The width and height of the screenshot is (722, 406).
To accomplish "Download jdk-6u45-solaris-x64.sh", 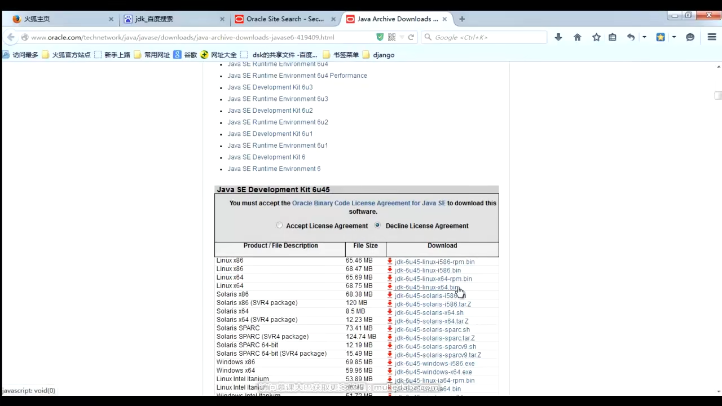I will pyautogui.click(x=429, y=312).
